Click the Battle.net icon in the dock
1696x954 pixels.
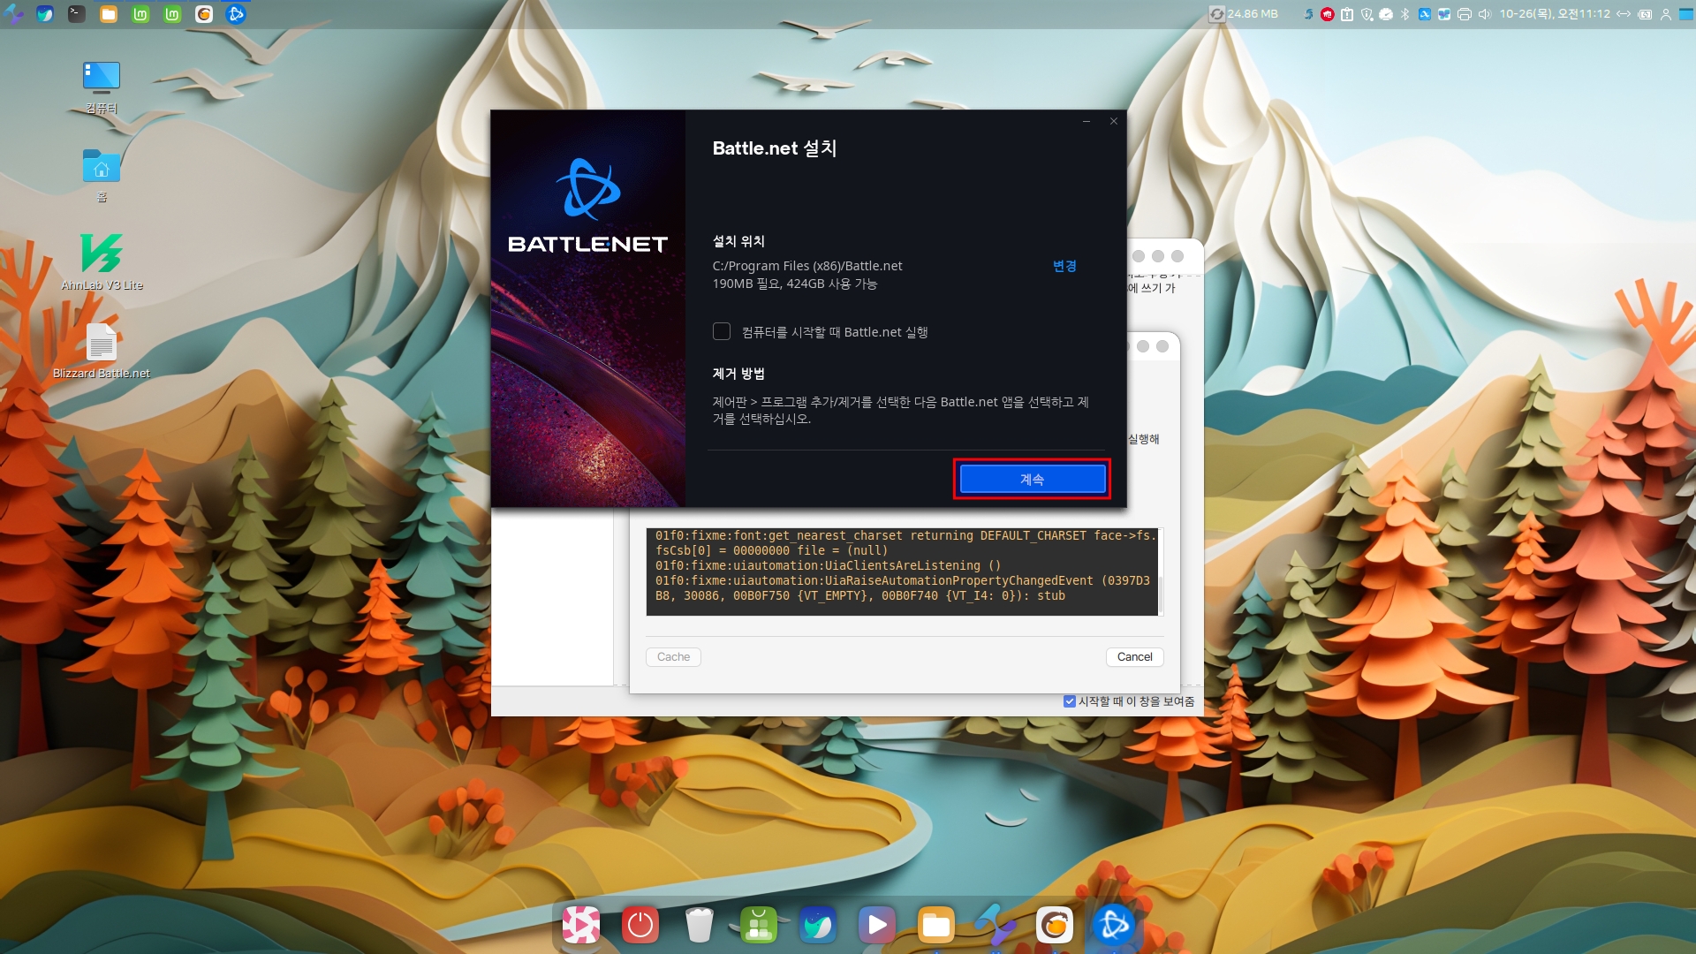[1113, 925]
